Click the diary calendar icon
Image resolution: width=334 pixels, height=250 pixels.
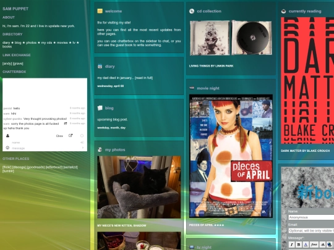click(100, 66)
